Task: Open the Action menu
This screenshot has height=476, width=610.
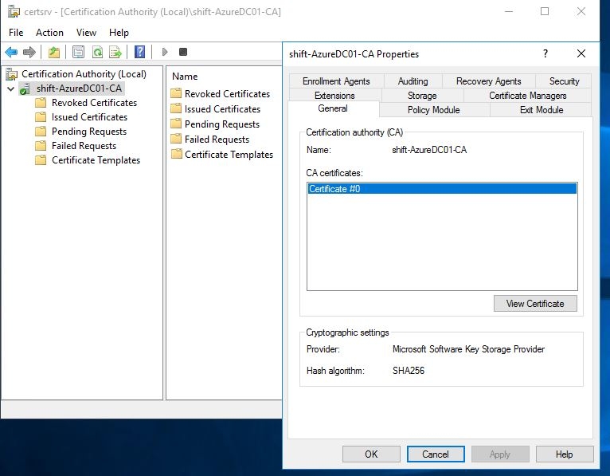Action: pyautogui.click(x=49, y=33)
